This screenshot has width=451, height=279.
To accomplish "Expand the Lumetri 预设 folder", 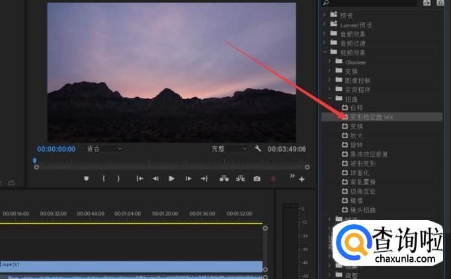I will click(325, 24).
